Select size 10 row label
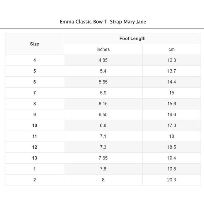The image size is (204, 204). pyautogui.click(x=35, y=126)
